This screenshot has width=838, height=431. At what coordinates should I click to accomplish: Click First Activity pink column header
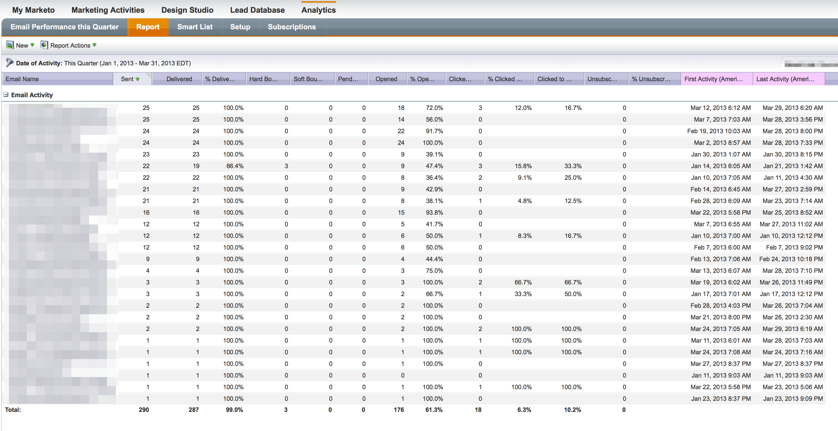click(713, 79)
